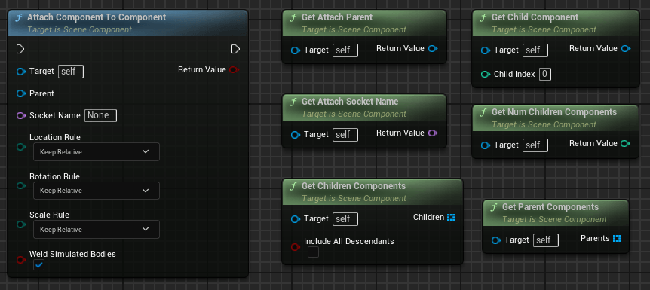Open the Scale Rule dropdown
The image size is (650, 290).
pyautogui.click(x=97, y=230)
